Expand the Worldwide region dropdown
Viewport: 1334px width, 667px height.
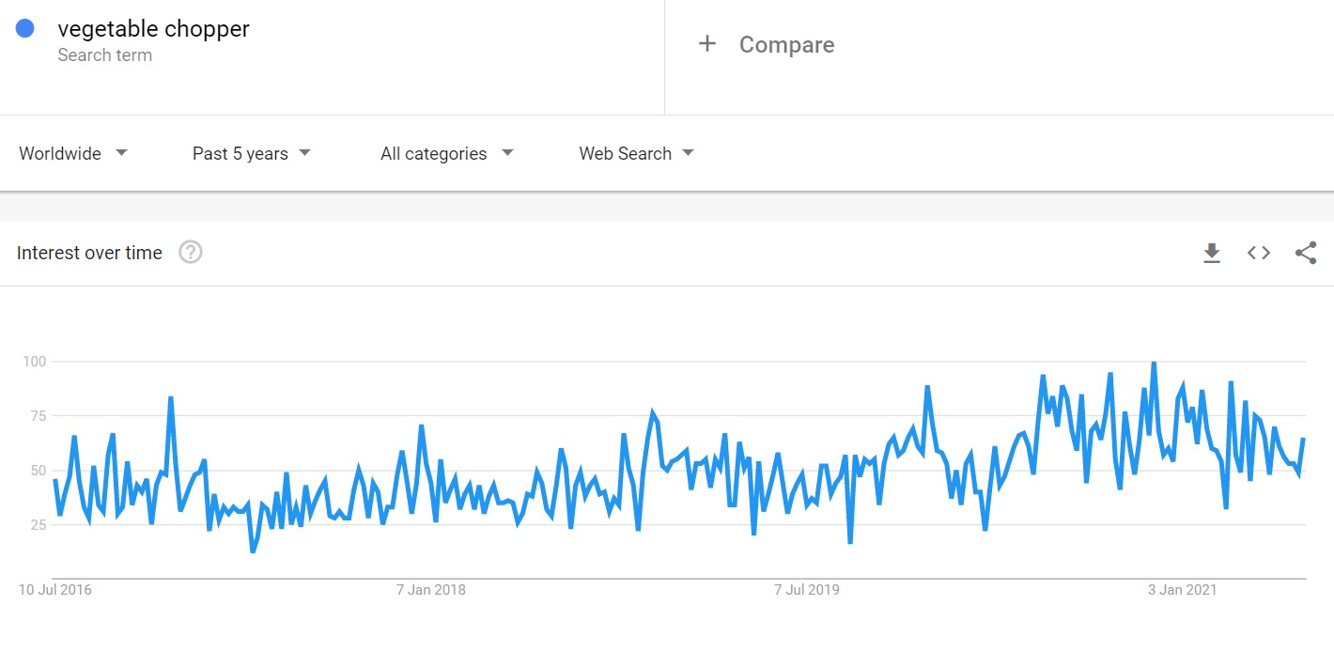click(x=73, y=153)
